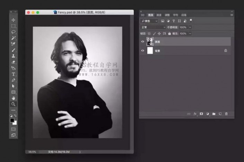Turn layer filtering switch on or off
Image resolution: width=244 pixels, height=162 pixels.
(191, 21)
